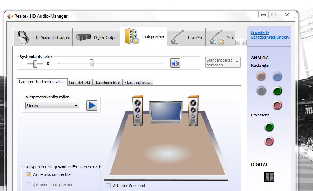This screenshot has width=313, height=191.
Task: Toggle the Surround-Lautsprecher checkbox
Action: click(28, 185)
